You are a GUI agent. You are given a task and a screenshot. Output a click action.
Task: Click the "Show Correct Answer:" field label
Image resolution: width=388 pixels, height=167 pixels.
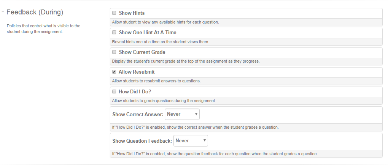[138, 114]
